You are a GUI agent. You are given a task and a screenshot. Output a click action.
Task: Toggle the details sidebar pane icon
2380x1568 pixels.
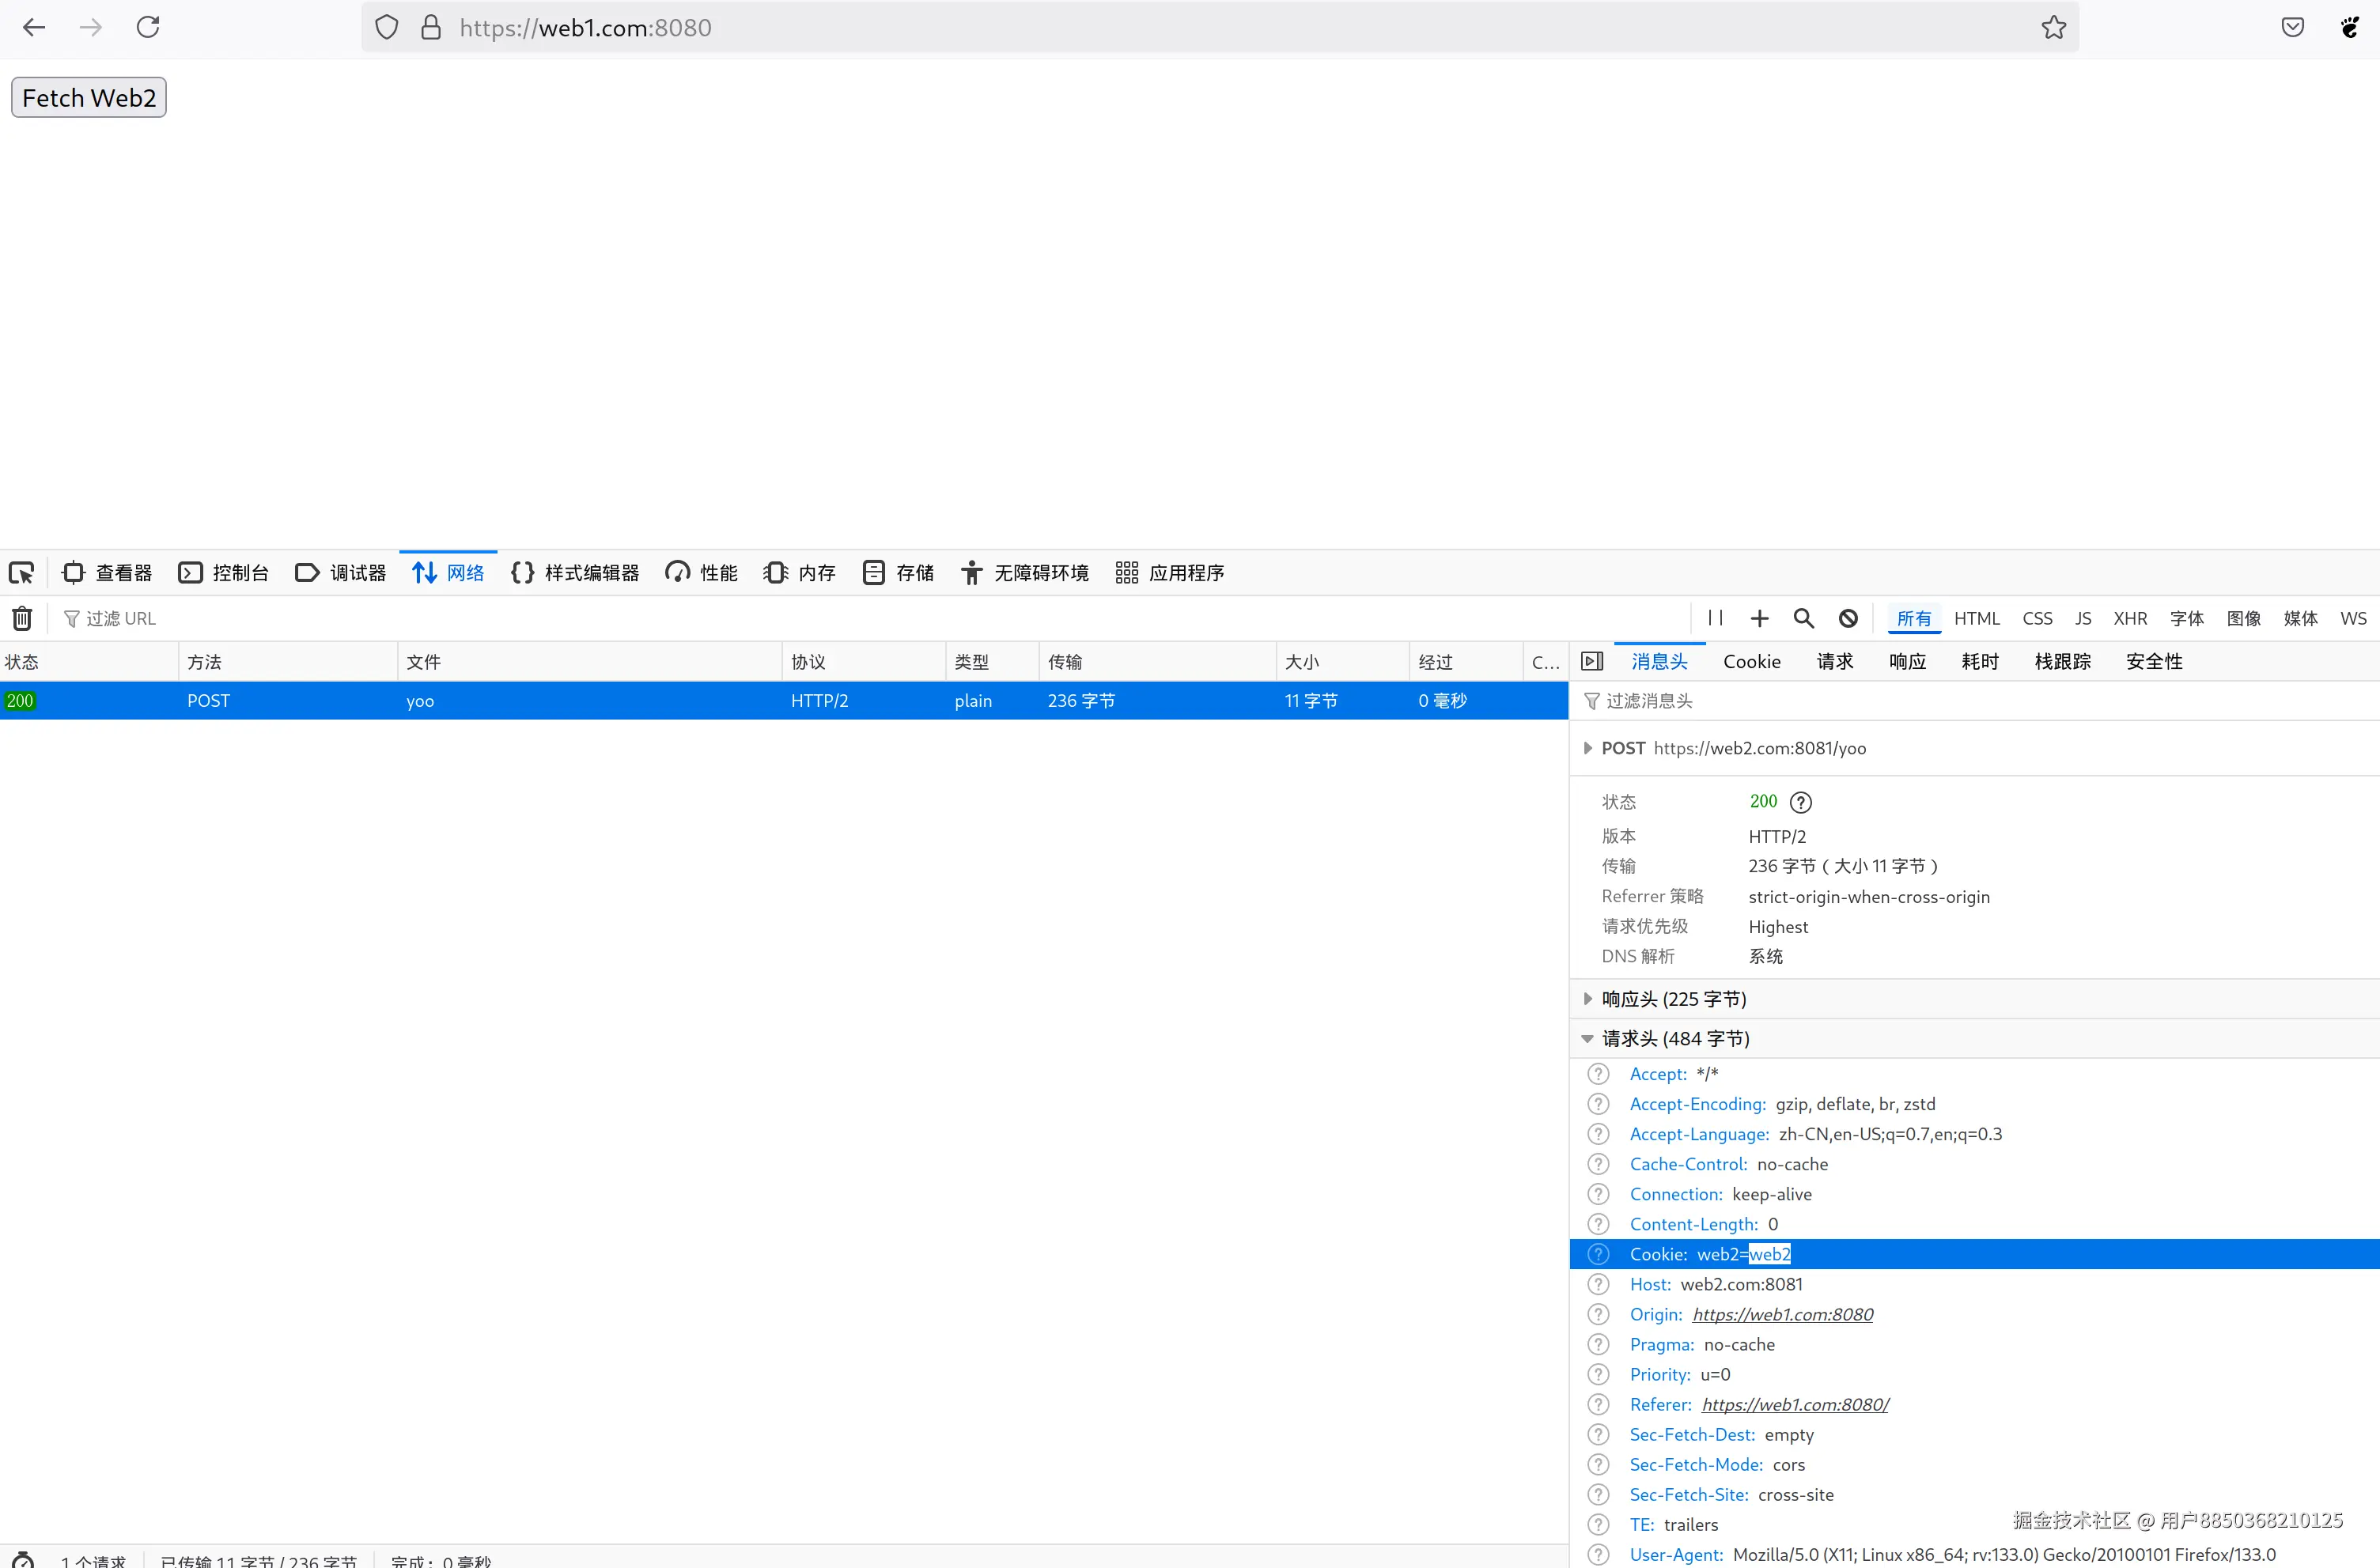[1592, 661]
